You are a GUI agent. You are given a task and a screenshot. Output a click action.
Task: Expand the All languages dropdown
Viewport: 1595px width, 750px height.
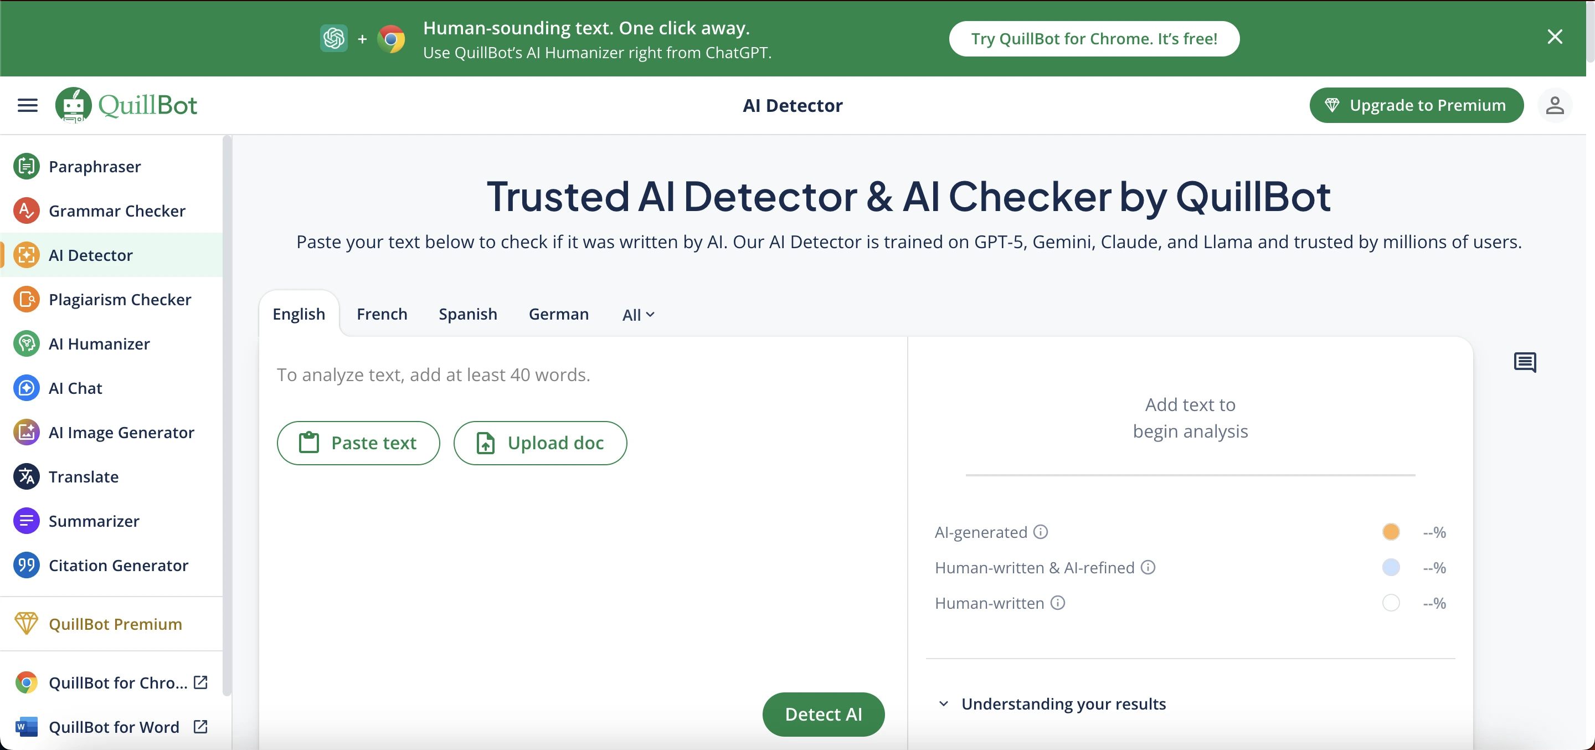pos(638,315)
